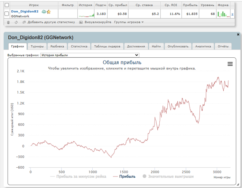Toggle the Прибыль legend series

pos(124,177)
